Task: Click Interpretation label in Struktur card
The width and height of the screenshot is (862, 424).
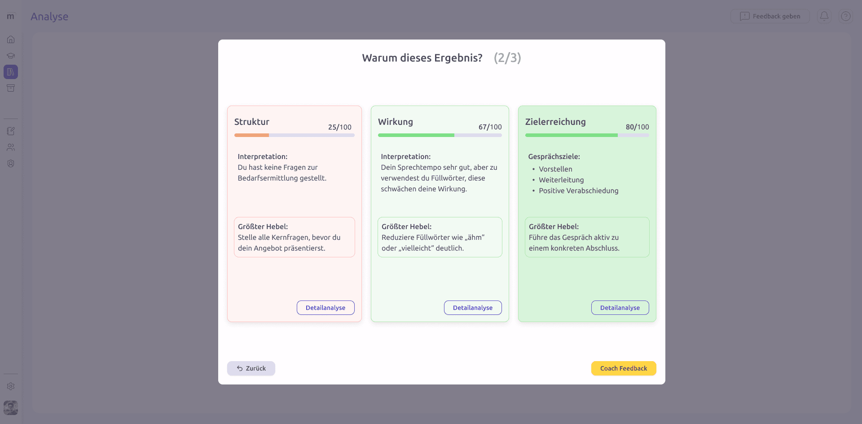Action: click(x=263, y=157)
